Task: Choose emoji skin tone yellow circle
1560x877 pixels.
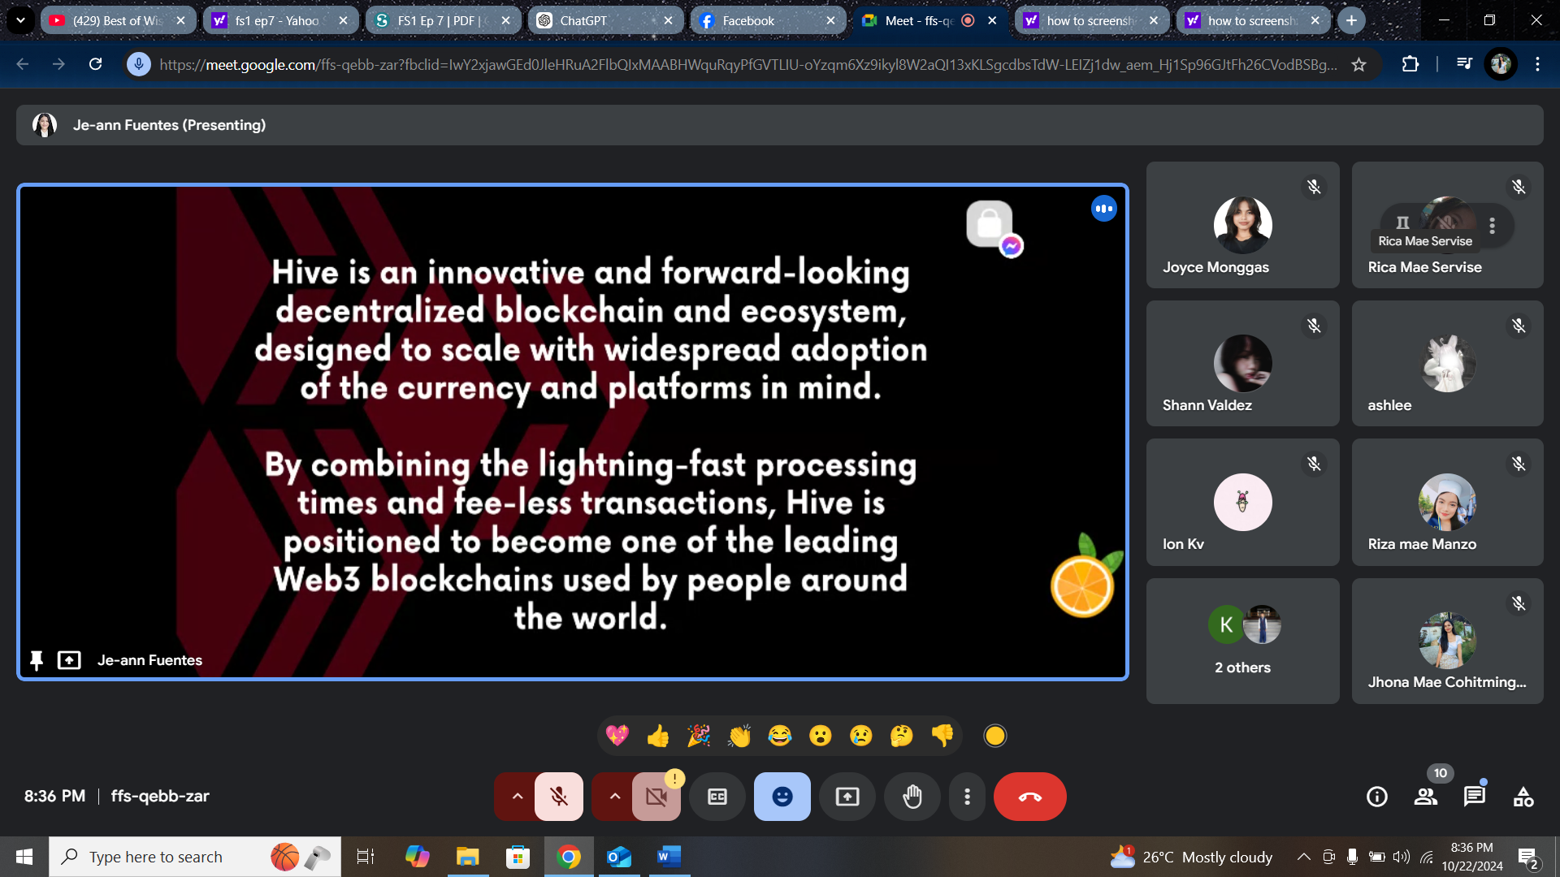Action: (x=995, y=736)
